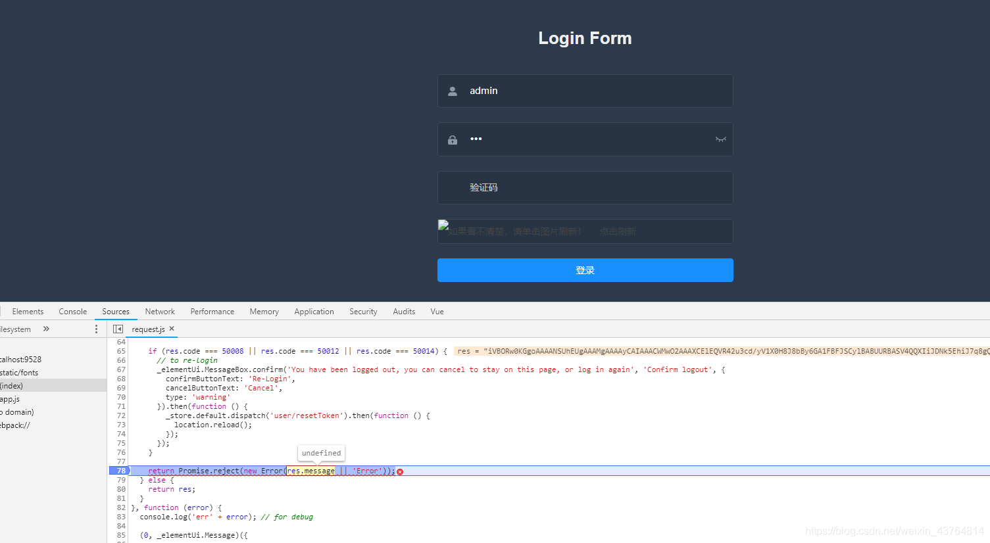Click the red error icon on line 78

pos(400,472)
